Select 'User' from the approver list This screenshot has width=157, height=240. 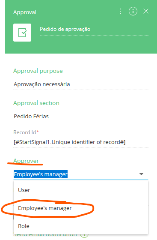coord(81,190)
